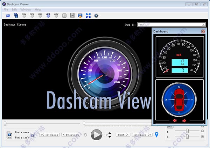The width and height of the screenshot is (210, 148).
Task: Click the QuickTime MOV file icon
Action: pos(9,135)
